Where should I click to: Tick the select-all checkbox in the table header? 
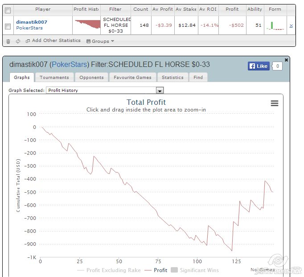coord(8,10)
